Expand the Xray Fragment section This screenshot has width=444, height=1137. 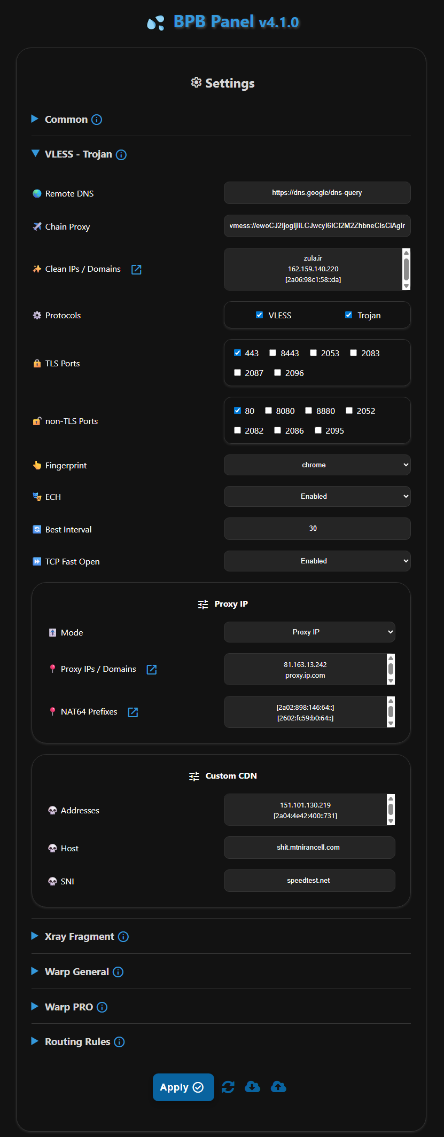(35, 936)
